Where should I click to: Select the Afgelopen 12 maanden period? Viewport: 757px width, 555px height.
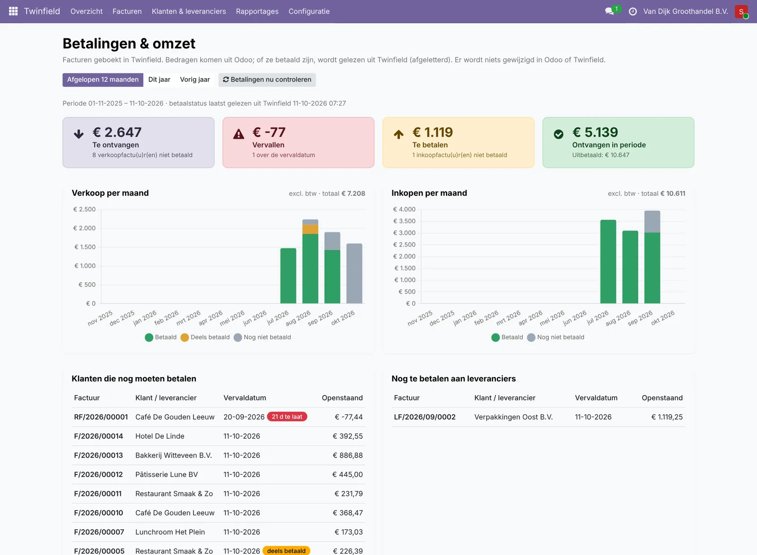(103, 79)
